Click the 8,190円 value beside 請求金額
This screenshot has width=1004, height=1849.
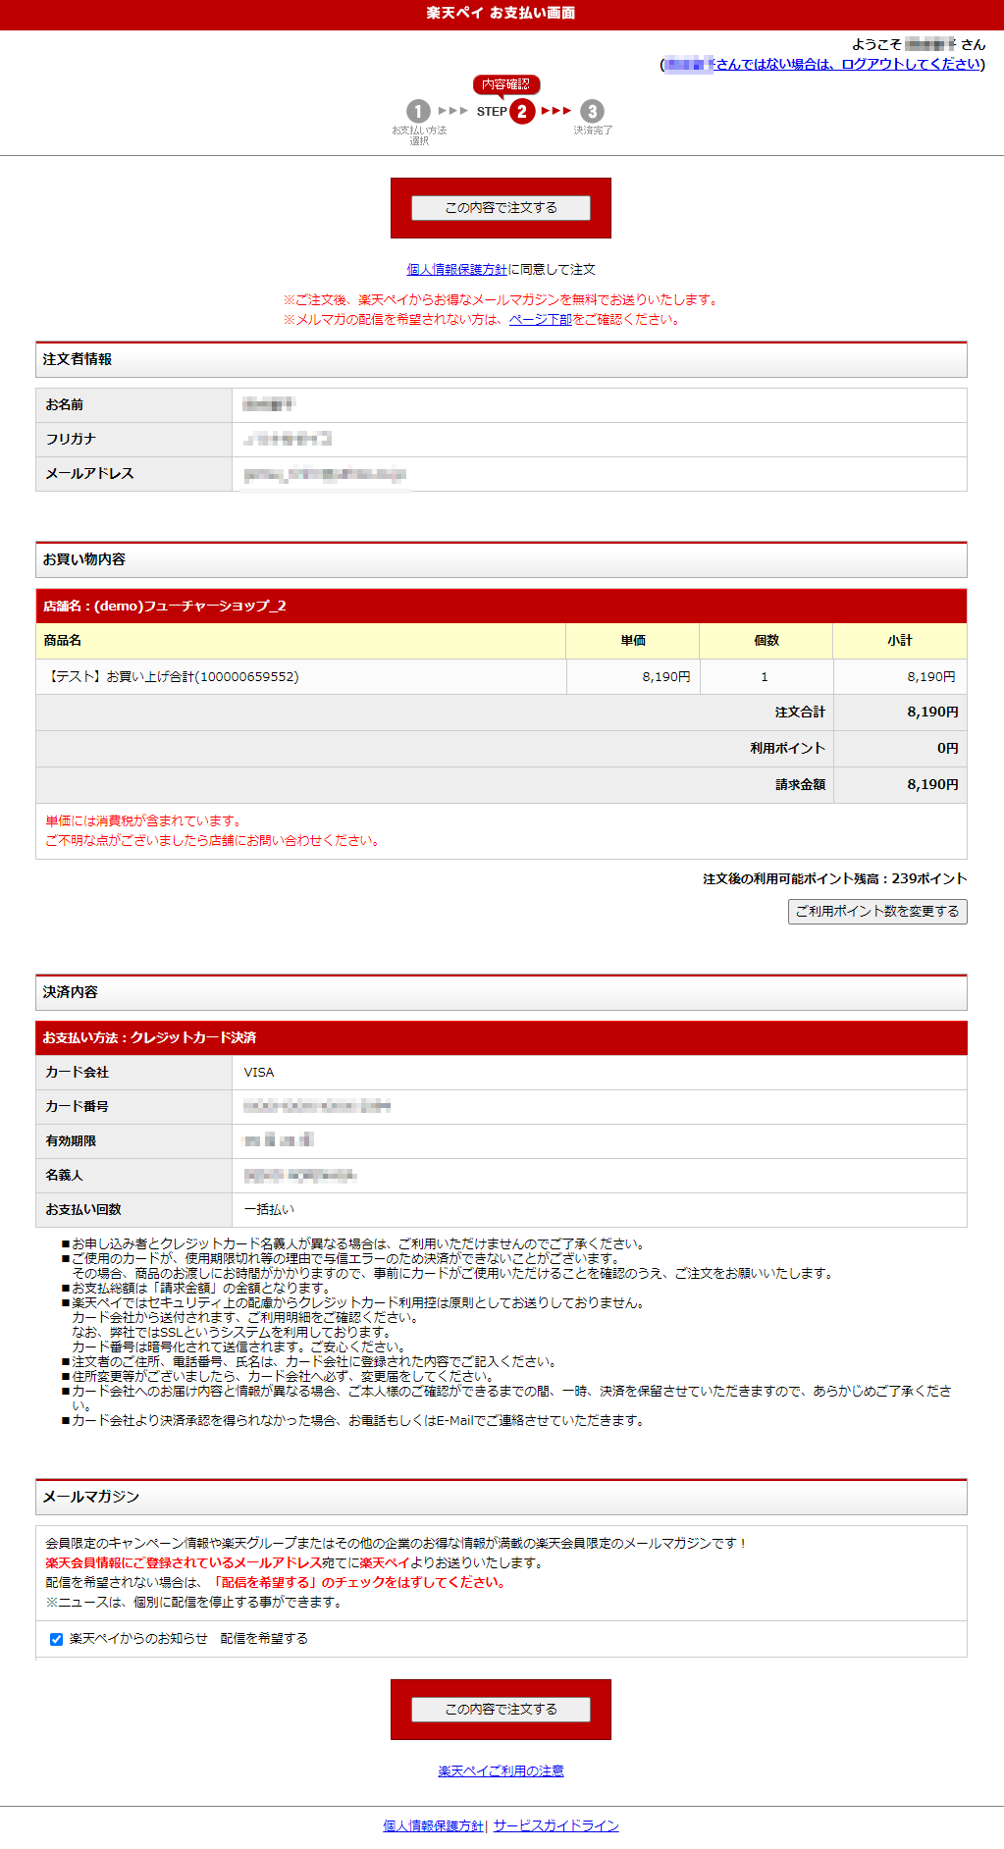coord(932,784)
